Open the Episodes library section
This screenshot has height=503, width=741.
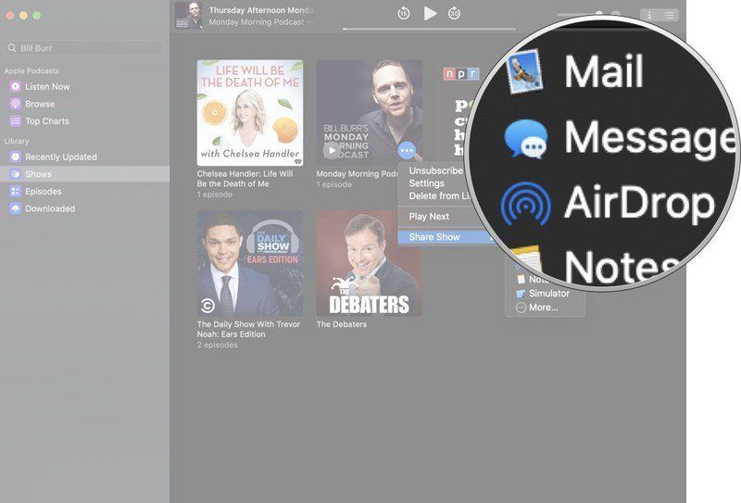(43, 192)
